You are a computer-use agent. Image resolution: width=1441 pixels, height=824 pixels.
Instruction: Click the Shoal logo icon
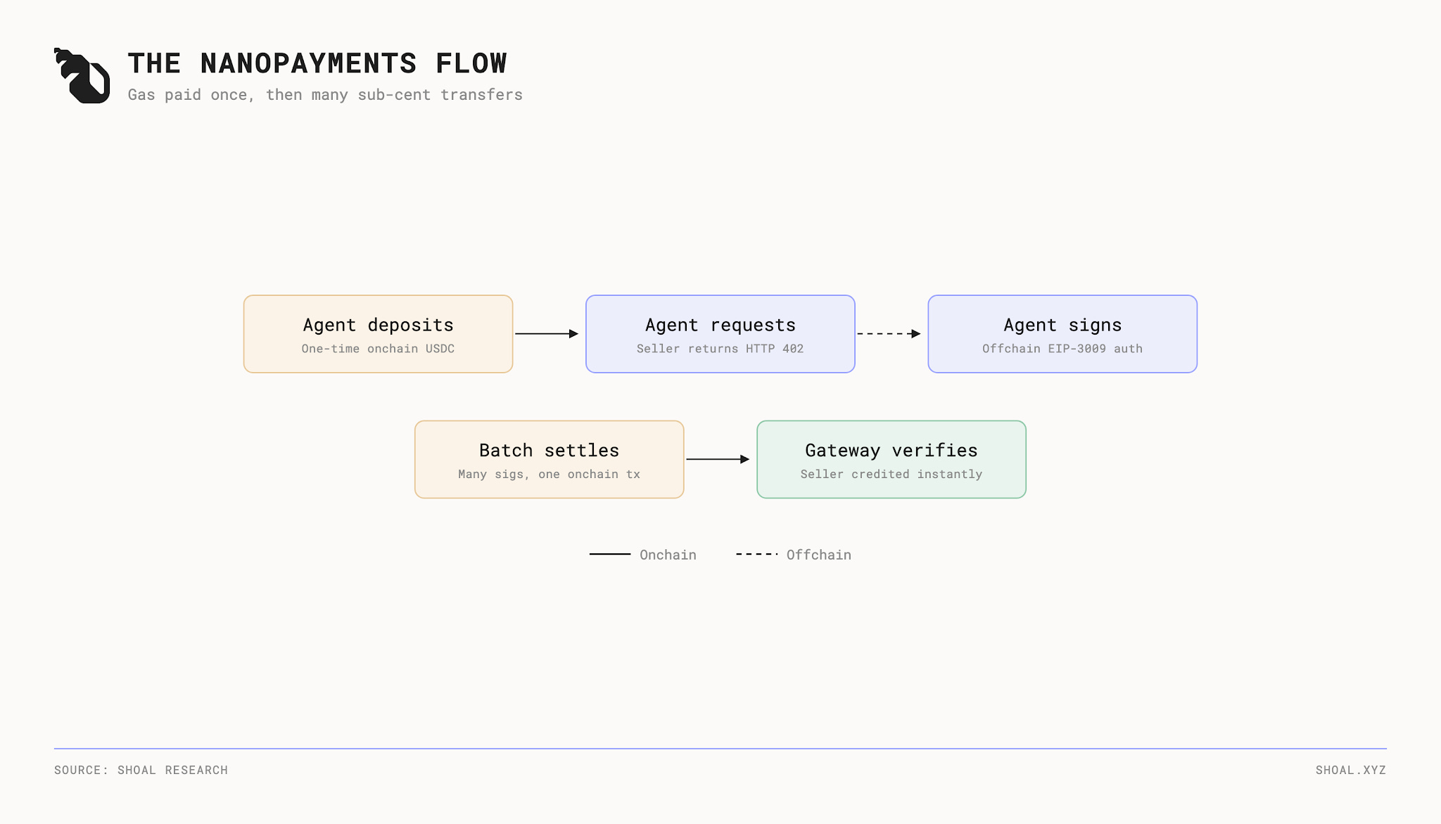[82, 76]
